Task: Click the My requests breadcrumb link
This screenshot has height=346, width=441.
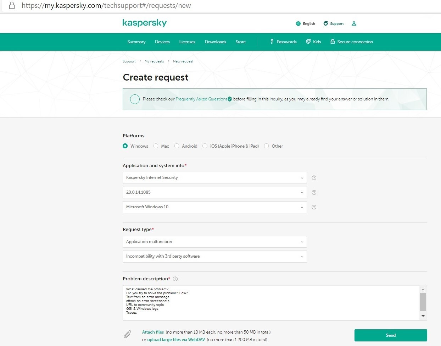Action: 154,61
